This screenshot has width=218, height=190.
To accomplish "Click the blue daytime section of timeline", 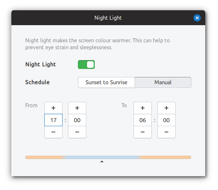I will [101, 157].
